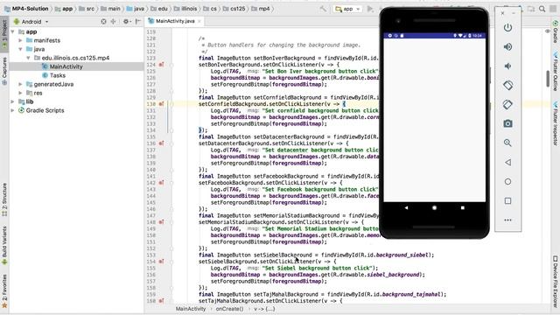Click setSiebelBackground on line 153
The height and width of the screenshot is (315, 560).
(283, 255)
